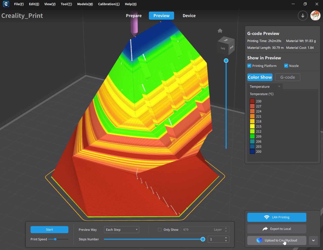Click the Creality Print app logo
This screenshot has height=250, width=323.
(x=6, y=4)
